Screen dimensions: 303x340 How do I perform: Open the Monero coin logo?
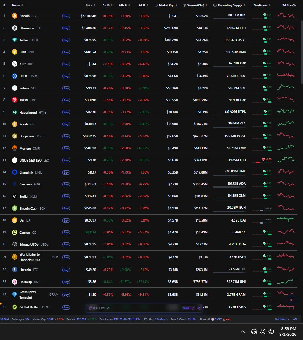14,148
